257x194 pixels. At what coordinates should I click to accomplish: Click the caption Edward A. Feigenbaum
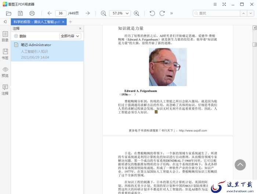141,91
